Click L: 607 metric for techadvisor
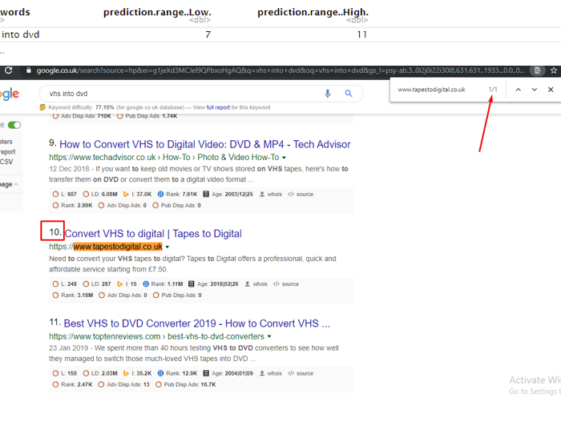Viewport: 561px width, 438px height. pos(64,195)
